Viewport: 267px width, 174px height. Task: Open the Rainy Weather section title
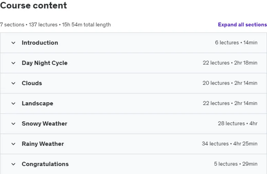pyautogui.click(x=43, y=144)
